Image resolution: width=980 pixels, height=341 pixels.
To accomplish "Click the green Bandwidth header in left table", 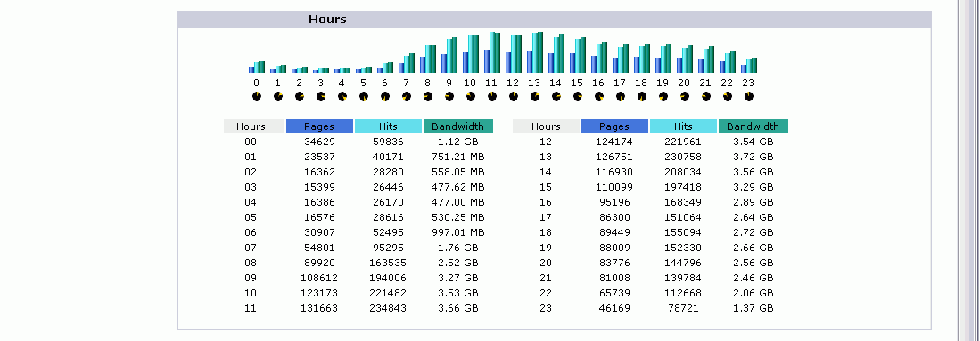I will (x=458, y=126).
